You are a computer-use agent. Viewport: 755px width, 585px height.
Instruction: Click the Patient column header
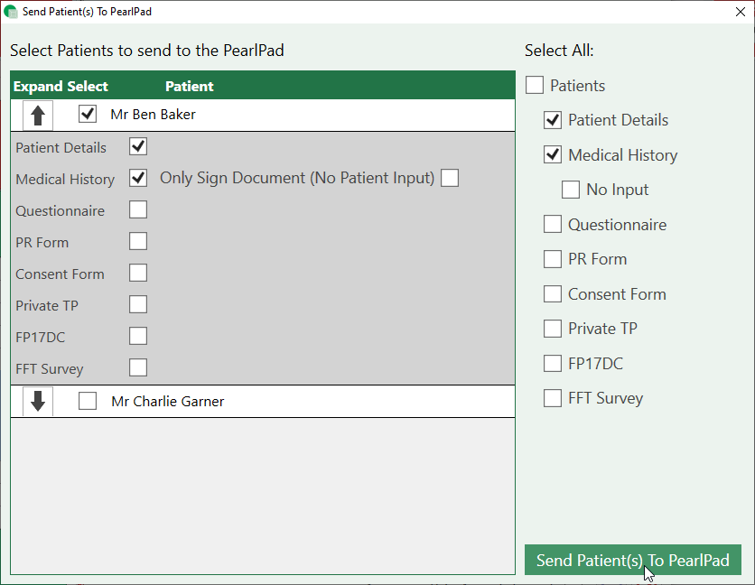pyautogui.click(x=190, y=87)
